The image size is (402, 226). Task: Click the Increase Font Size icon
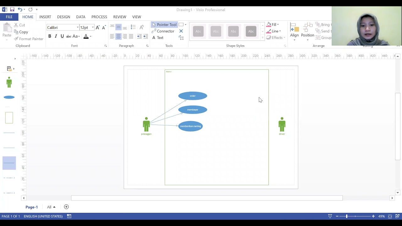click(98, 28)
